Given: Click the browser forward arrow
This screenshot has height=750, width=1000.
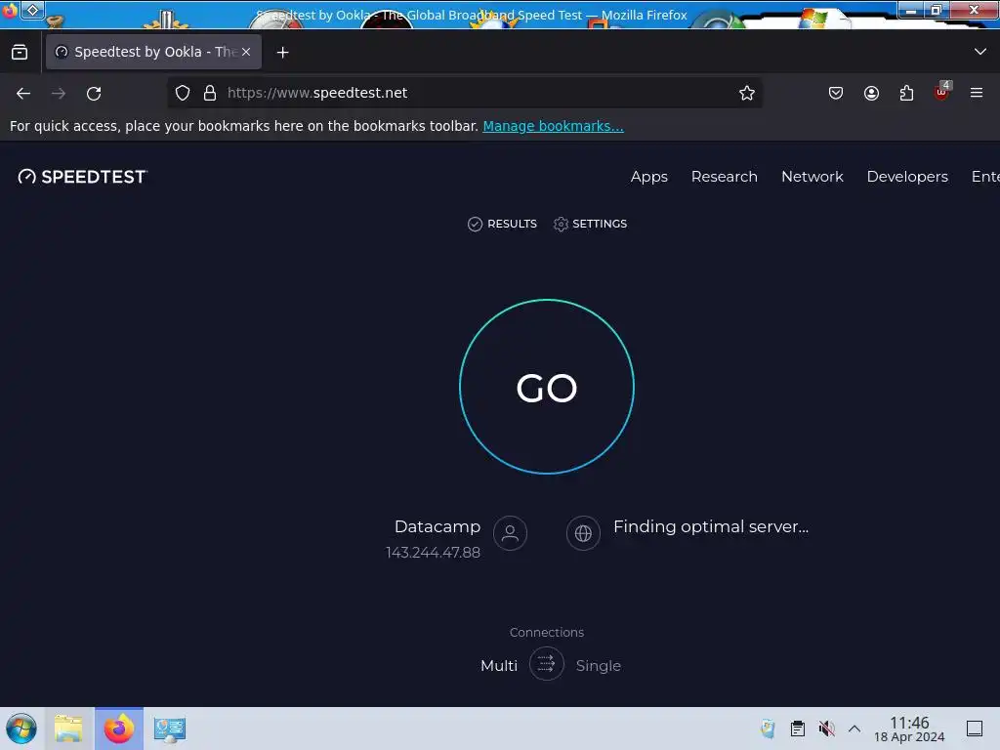Looking at the screenshot, I should (x=59, y=93).
